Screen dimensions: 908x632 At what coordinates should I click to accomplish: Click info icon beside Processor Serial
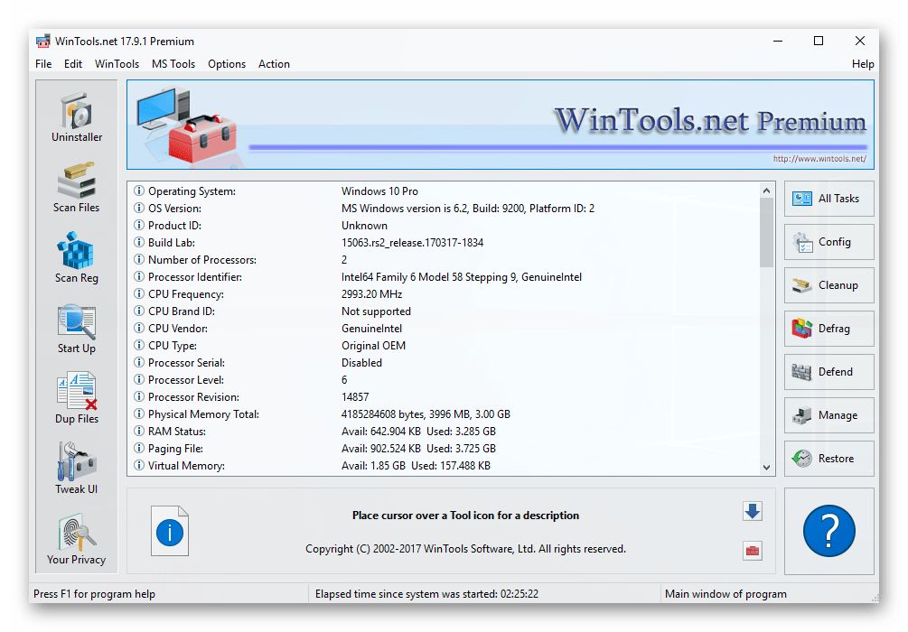[139, 362]
